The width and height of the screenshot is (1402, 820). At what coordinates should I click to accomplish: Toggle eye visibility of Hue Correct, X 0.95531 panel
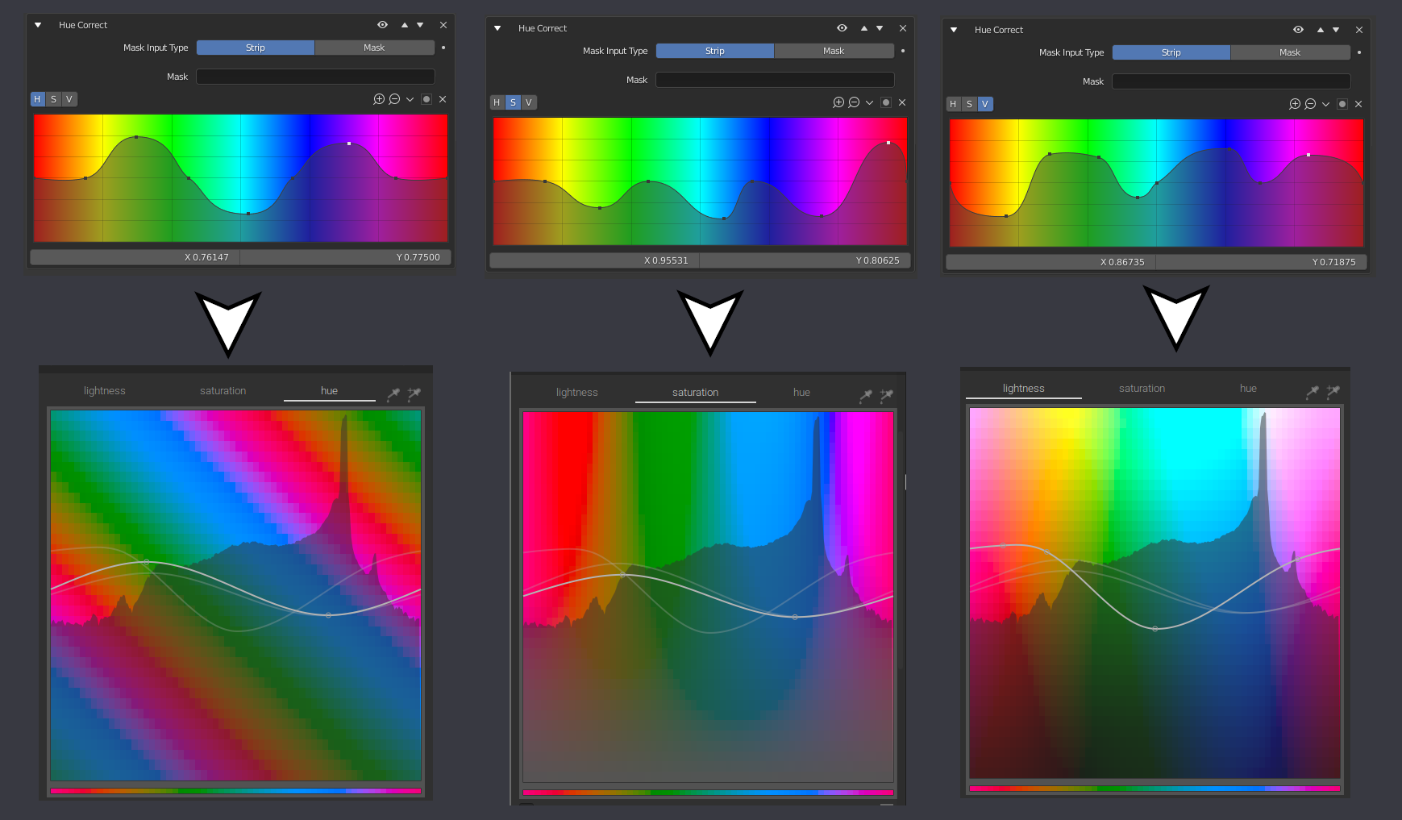pos(842,28)
